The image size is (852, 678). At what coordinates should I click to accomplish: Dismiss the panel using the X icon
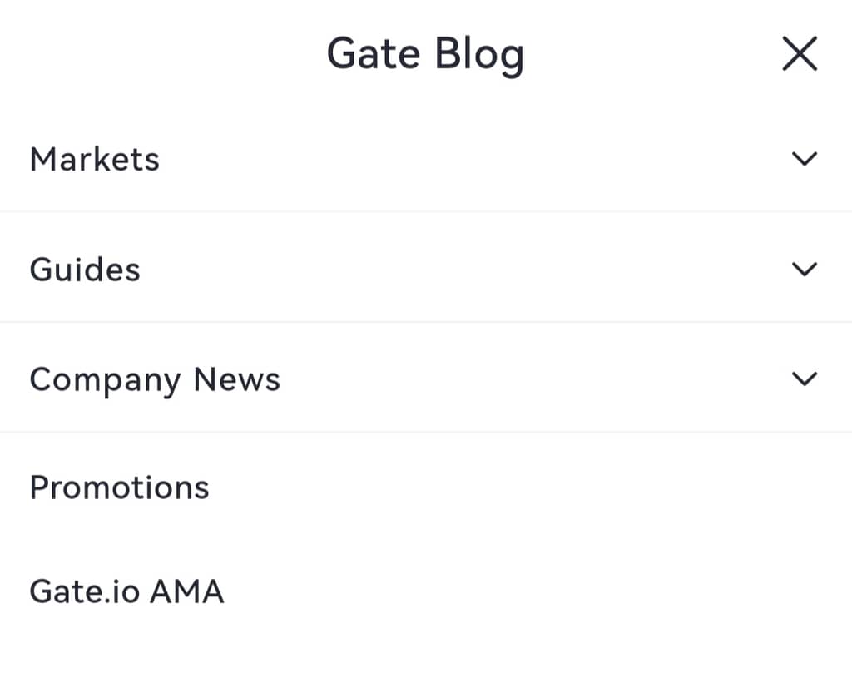coord(800,55)
